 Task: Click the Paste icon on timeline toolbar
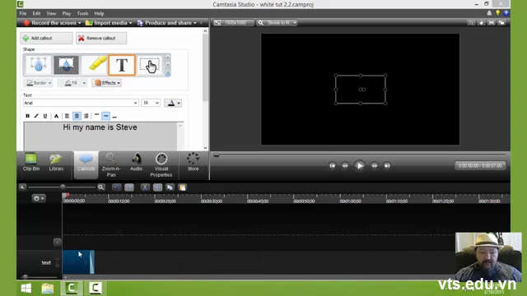pyautogui.click(x=183, y=187)
